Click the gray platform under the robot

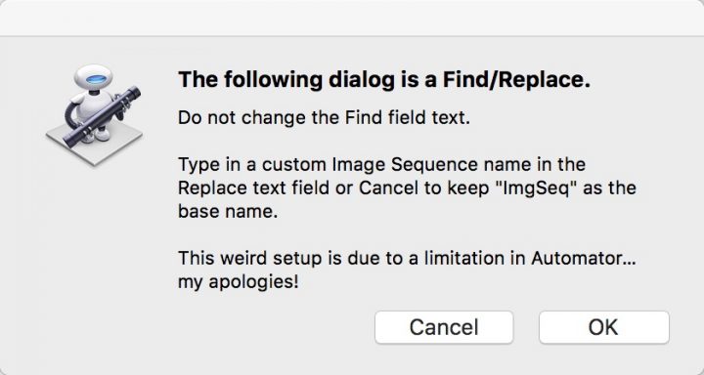(94, 142)
